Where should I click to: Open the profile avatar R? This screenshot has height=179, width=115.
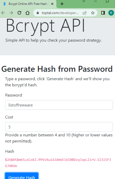111,13
